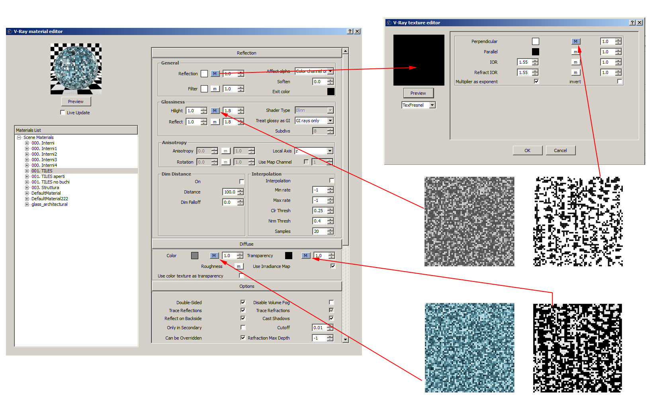Open the Hilight glossiness map M button
The image size is (669, 418).
coord(215,111)
